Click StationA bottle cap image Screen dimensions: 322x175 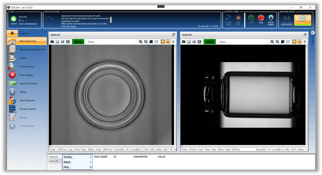click(x=110, y=95)
